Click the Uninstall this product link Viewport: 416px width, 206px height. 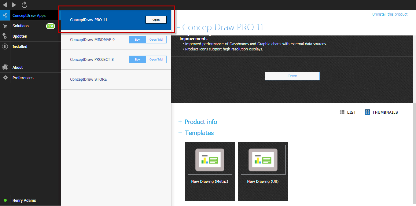tap(390, 14)
